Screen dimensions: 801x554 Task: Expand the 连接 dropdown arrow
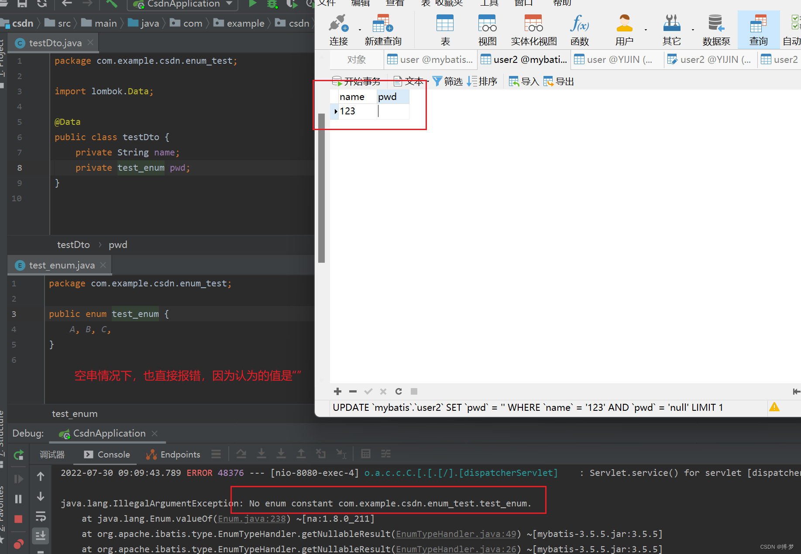[360, 30]
